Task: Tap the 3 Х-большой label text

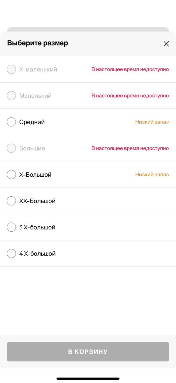Action: pyautogui.click(x=37, y=227)
